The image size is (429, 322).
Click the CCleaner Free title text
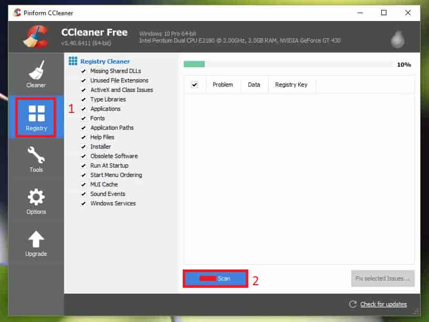95,33
